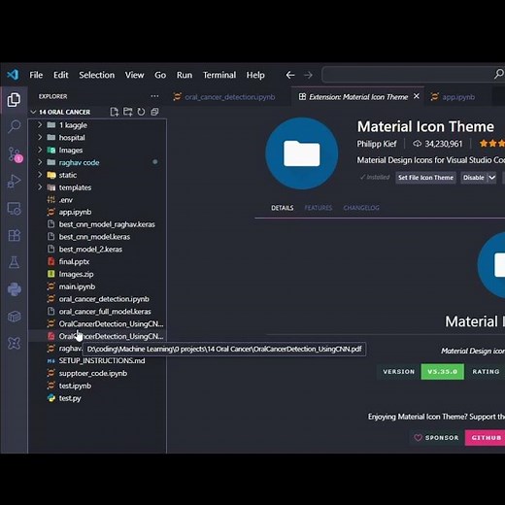
Task: Collapse all folders in Explorer
Action: [154, 112]
